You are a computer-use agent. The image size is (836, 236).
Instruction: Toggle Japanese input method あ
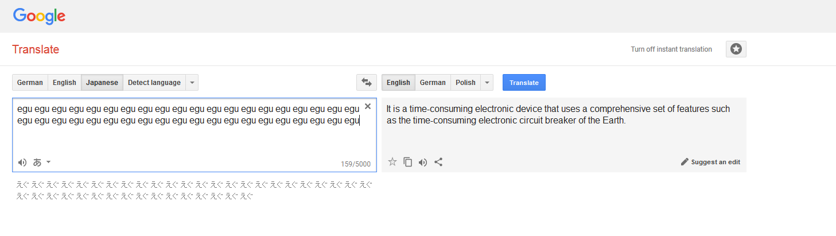37,163
